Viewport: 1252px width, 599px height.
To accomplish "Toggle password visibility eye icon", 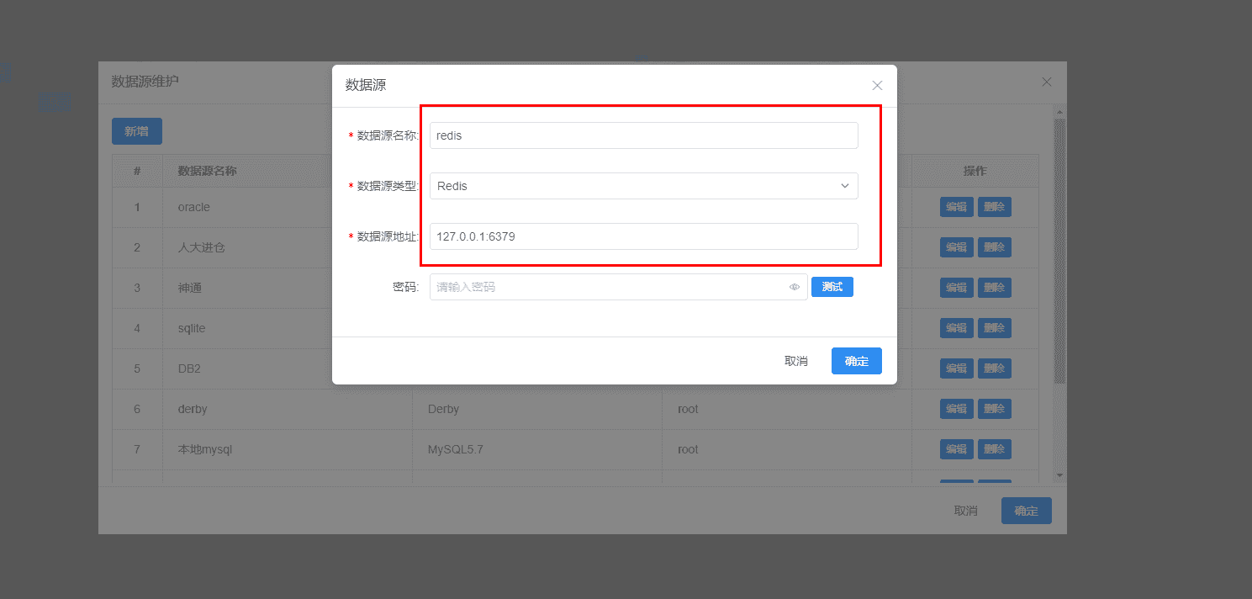I will (x=794, y=287).
